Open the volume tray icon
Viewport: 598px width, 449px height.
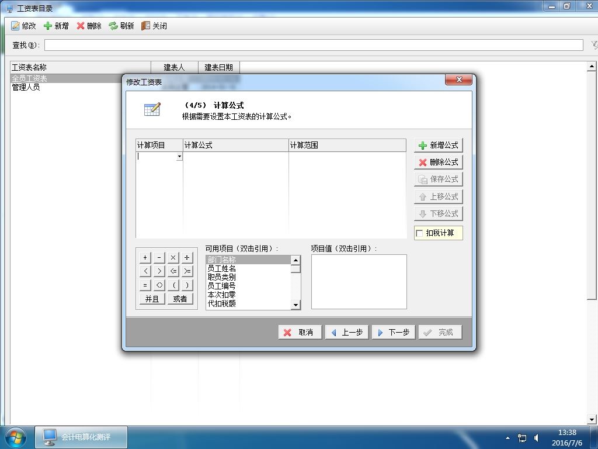point(536,438)
